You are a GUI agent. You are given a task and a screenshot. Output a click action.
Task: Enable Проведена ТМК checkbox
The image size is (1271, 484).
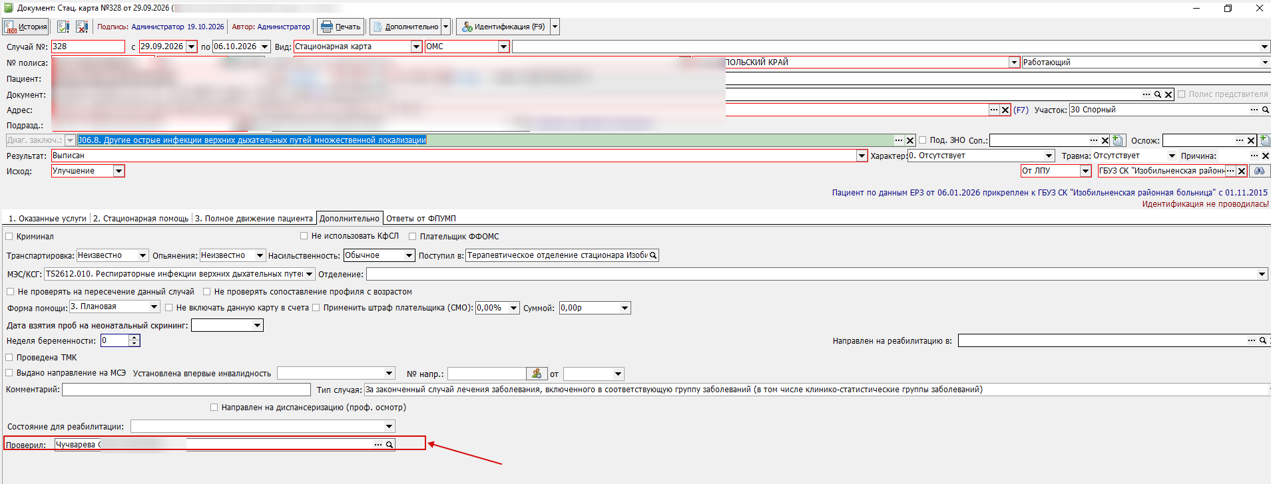[x=9, y=357]
